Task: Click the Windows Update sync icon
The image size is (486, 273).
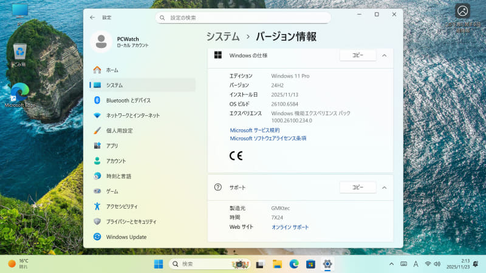Action: click(97, 237)
